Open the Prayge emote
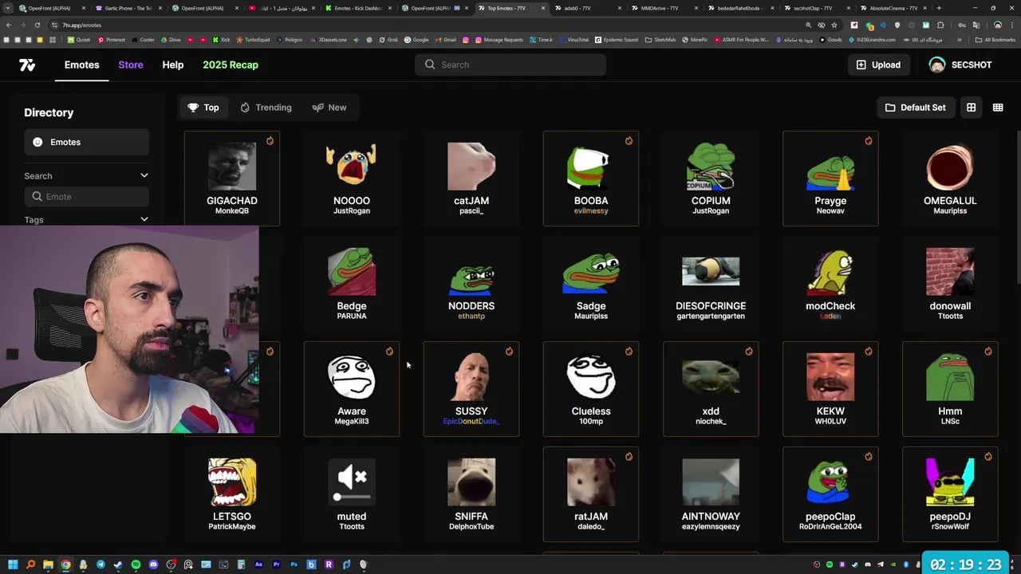 830,179
